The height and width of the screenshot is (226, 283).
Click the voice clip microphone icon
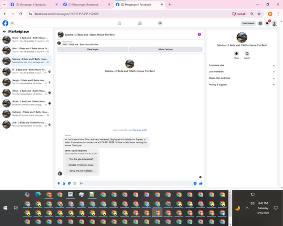[x=59, y=183]
